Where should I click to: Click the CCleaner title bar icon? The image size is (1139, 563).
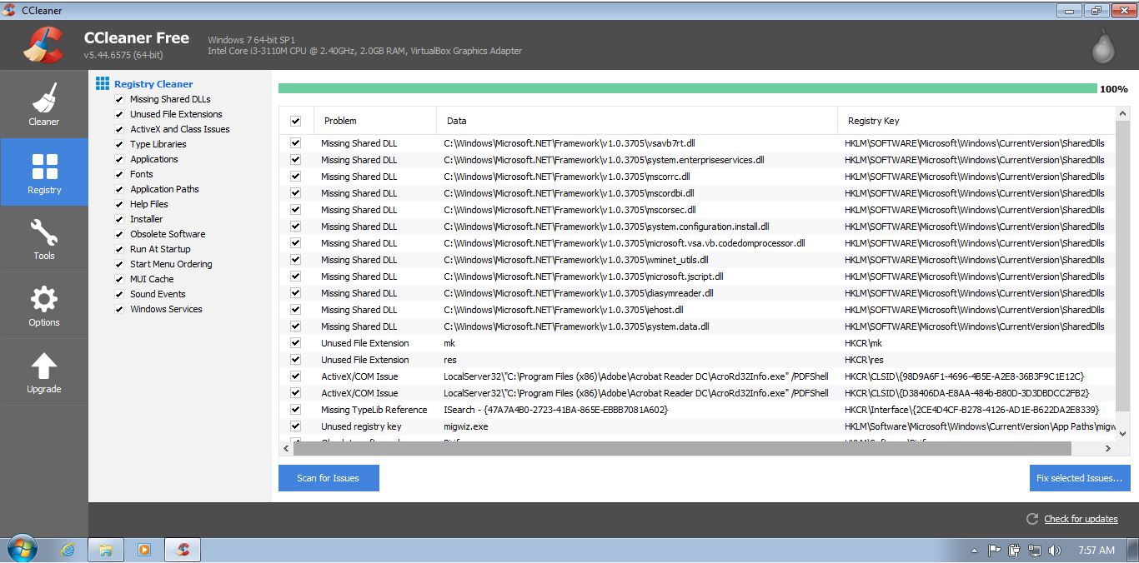click(9, 8)
